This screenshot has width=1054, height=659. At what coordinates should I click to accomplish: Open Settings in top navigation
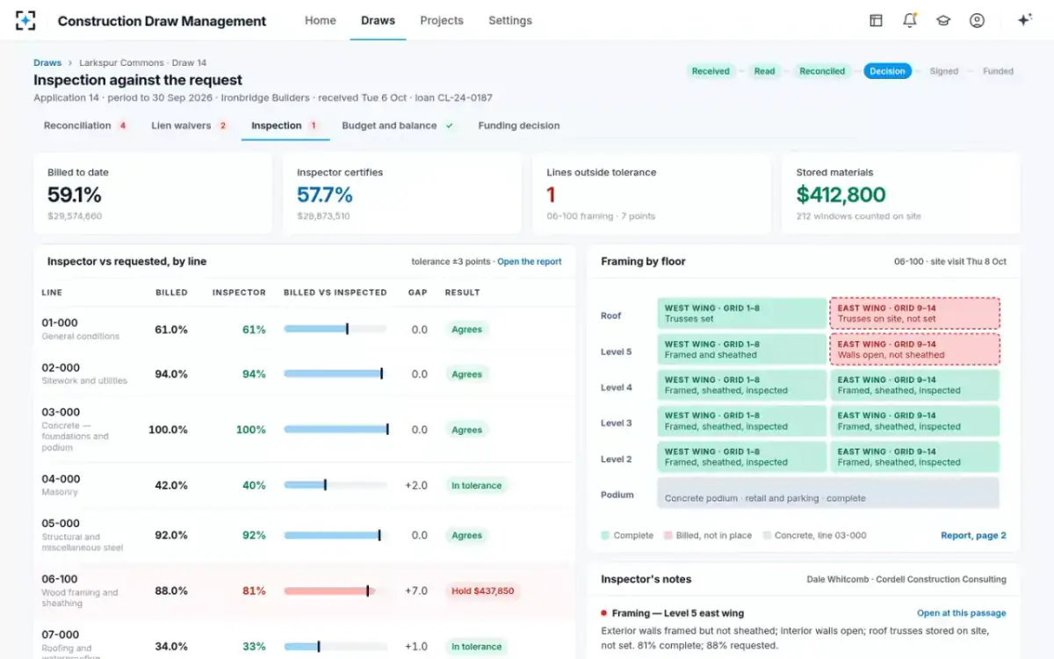coord(510,20)
